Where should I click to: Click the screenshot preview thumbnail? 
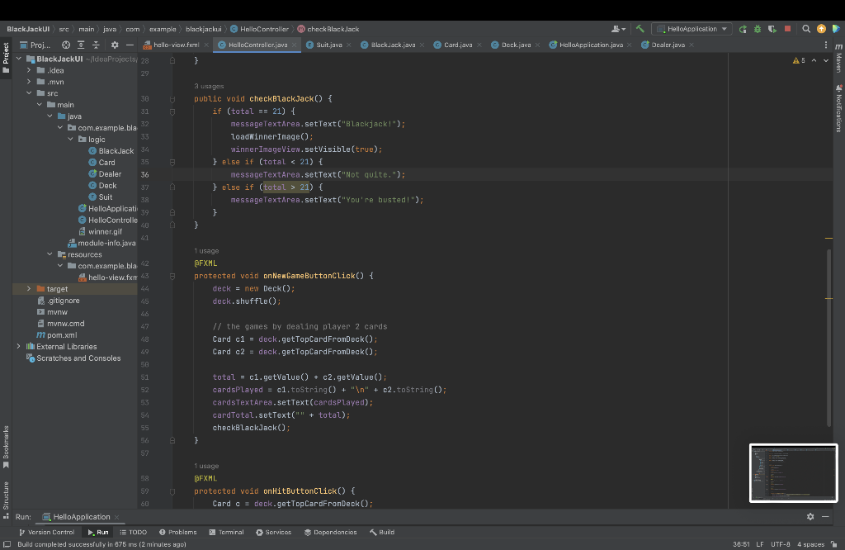click(x=793, y=473)
